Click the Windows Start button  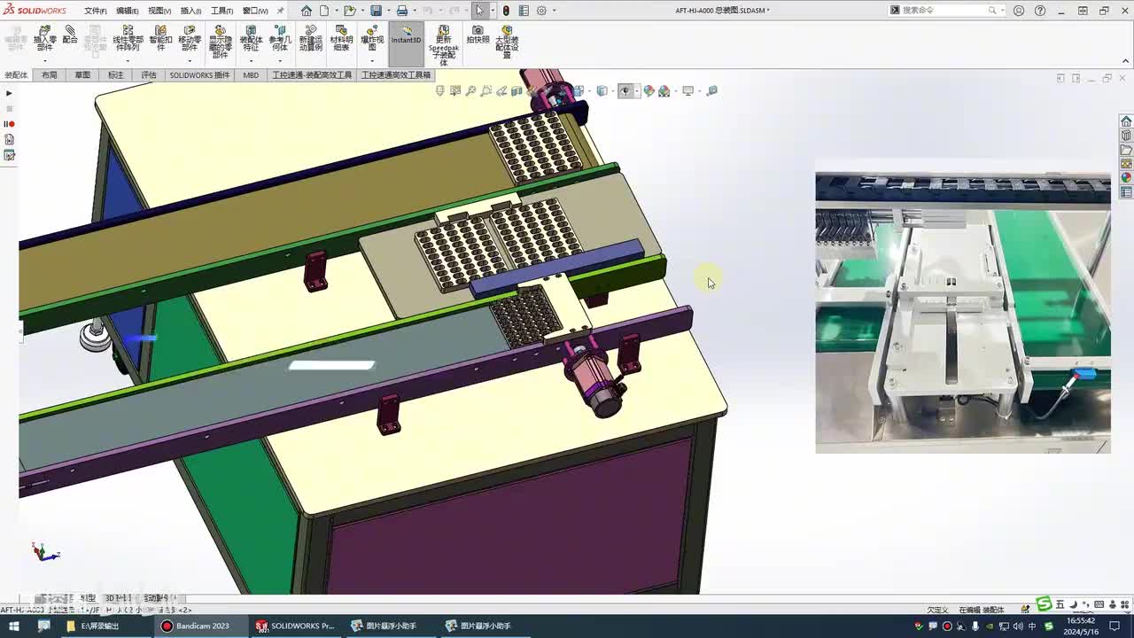tap(14, 626)
